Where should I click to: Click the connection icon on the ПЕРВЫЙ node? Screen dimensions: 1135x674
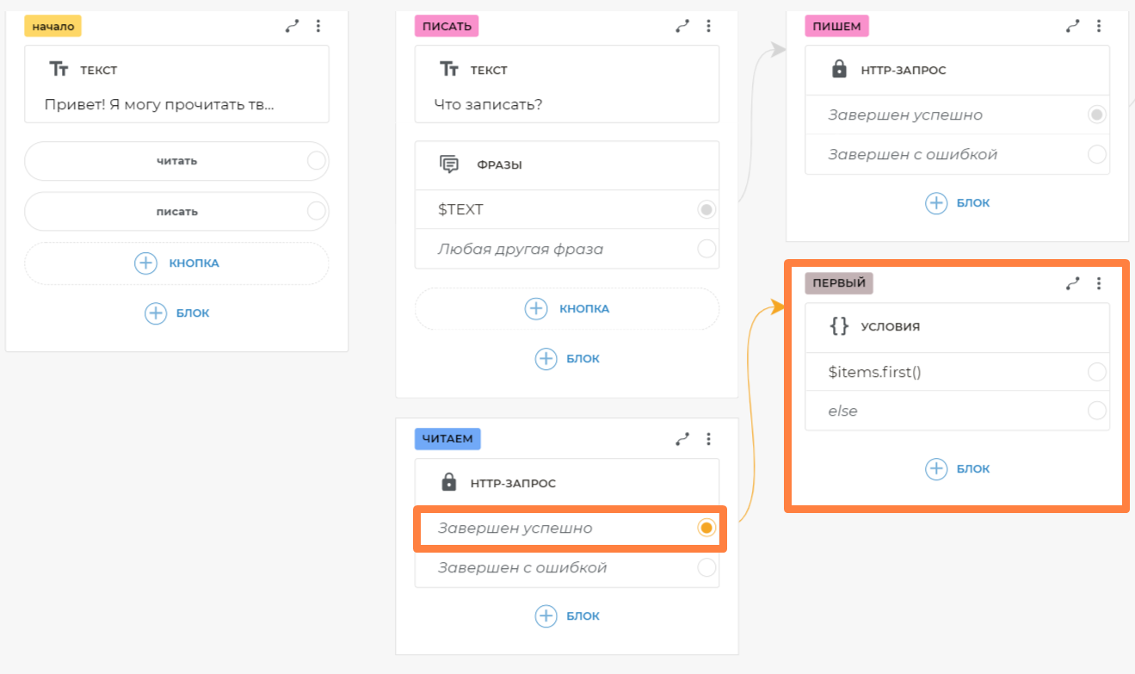pyautogui.click(x=1073, y=282)
